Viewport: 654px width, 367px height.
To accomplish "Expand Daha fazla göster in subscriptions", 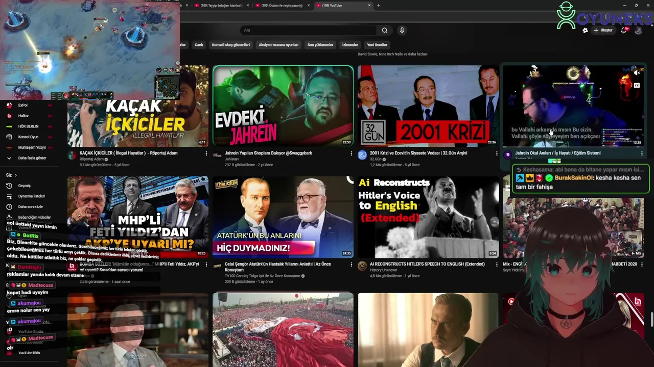I will point(33,158).
